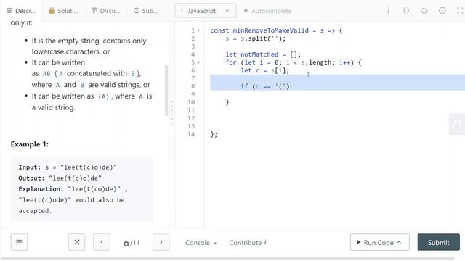
Task: Click the 's = s.split('');' code line
Action: [255, 38]
